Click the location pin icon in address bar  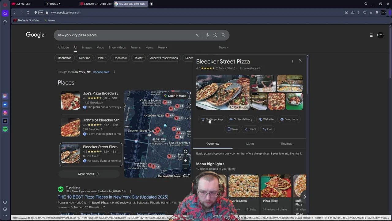pos(36,13)
